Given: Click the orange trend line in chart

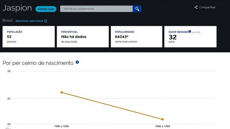Looking at the screenshot, I should (112, 106).
